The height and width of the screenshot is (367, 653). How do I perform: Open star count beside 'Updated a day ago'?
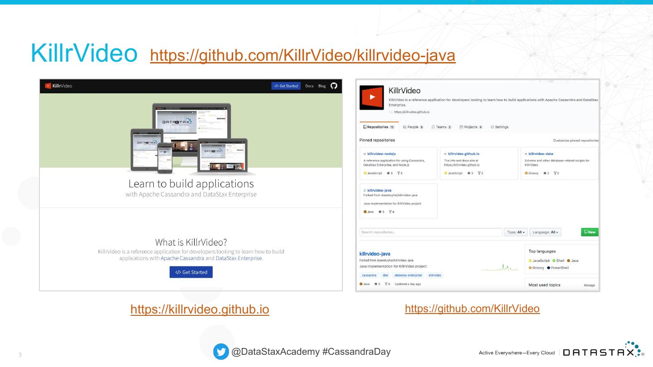377,284
